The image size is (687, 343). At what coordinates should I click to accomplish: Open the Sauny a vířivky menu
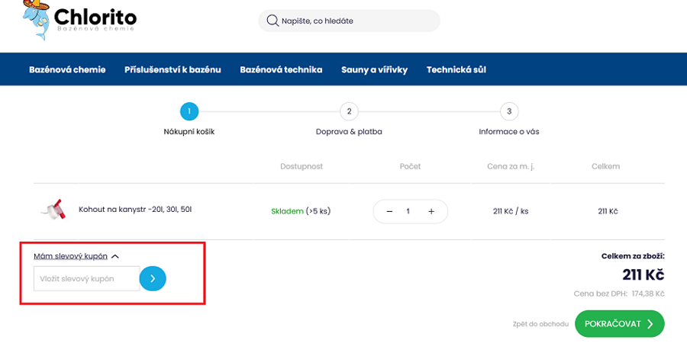pos(374,69)
